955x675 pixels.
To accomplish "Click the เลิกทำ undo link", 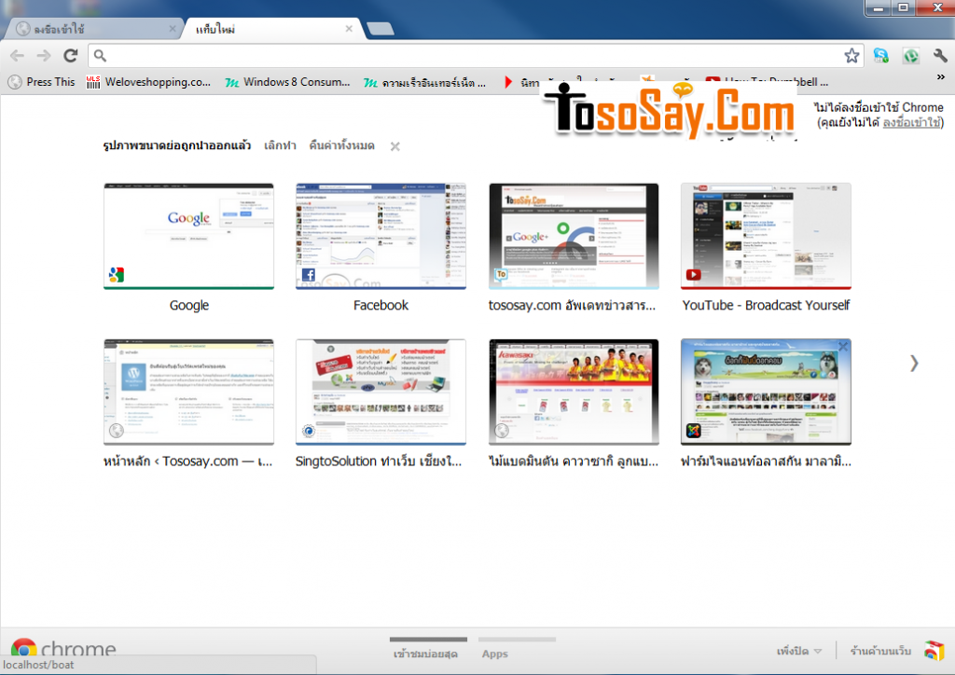I will [x=280, y=146].
